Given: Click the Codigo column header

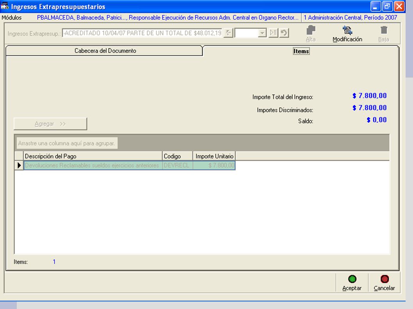Looking at the screenshot, I should pyautogui.click(x=178, y=156).
